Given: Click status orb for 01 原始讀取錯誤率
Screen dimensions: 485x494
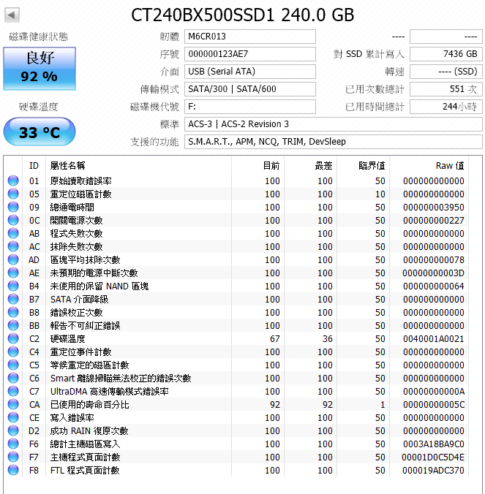Looking at the screenshot, I should coord(13,180).
